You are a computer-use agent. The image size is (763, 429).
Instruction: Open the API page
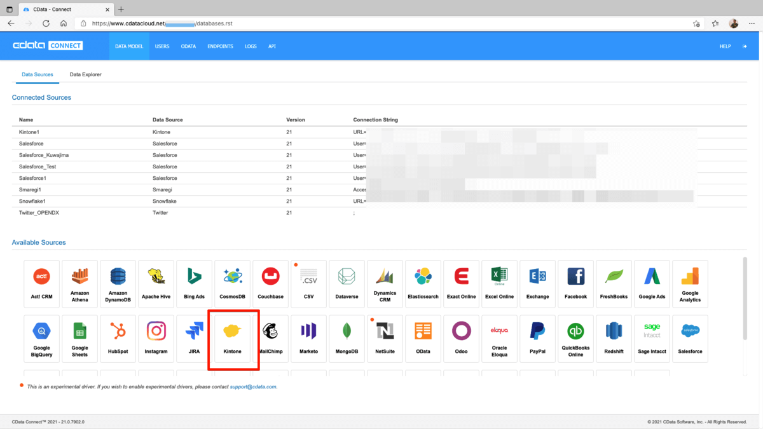click(272, 46)
